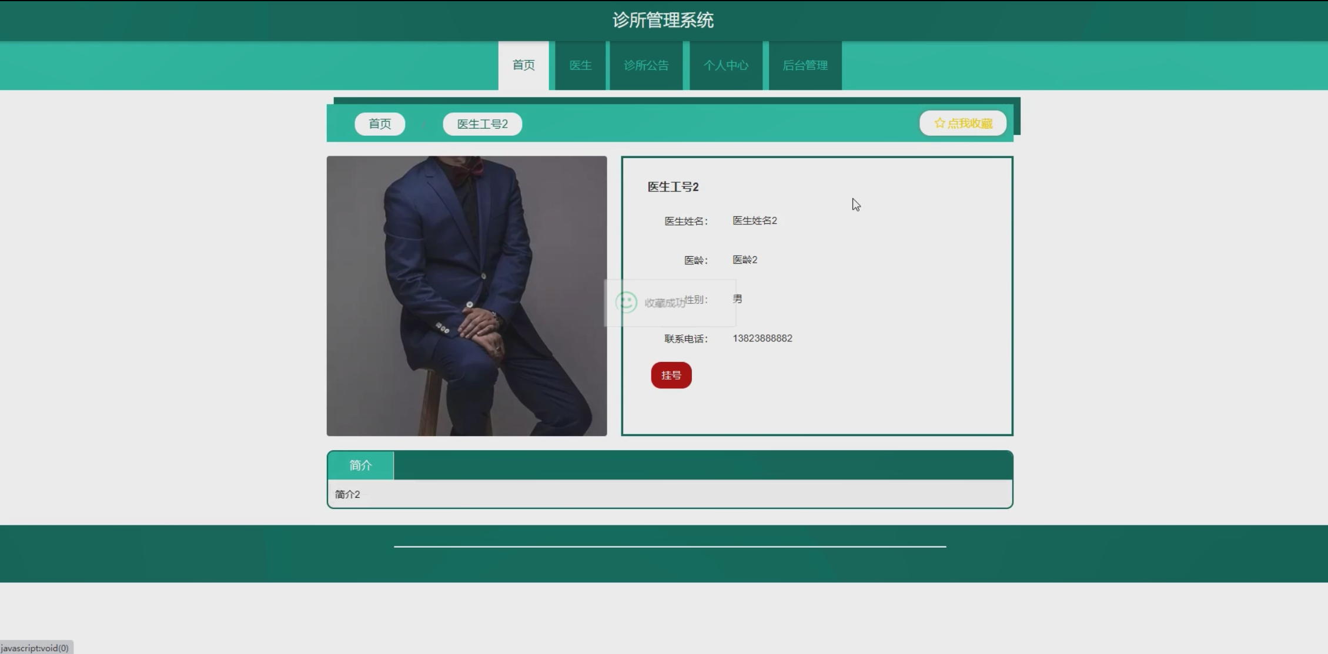Open the 后台管理 navigation tab
1328x654 pixels.
805,65
